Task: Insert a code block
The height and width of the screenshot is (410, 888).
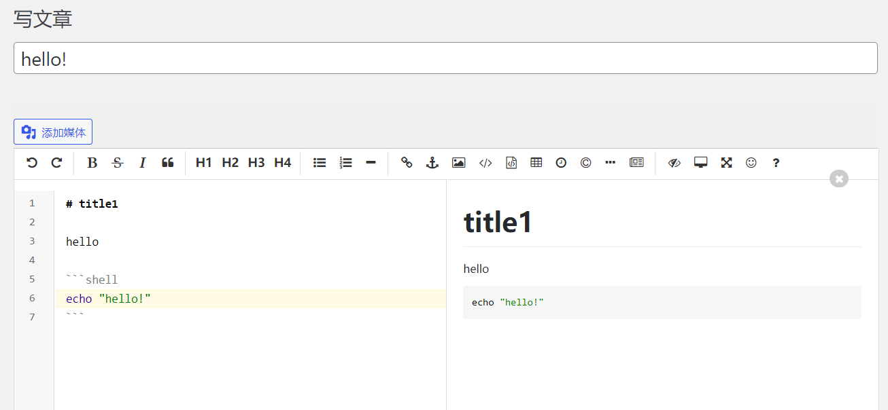Action: (511, 163)
